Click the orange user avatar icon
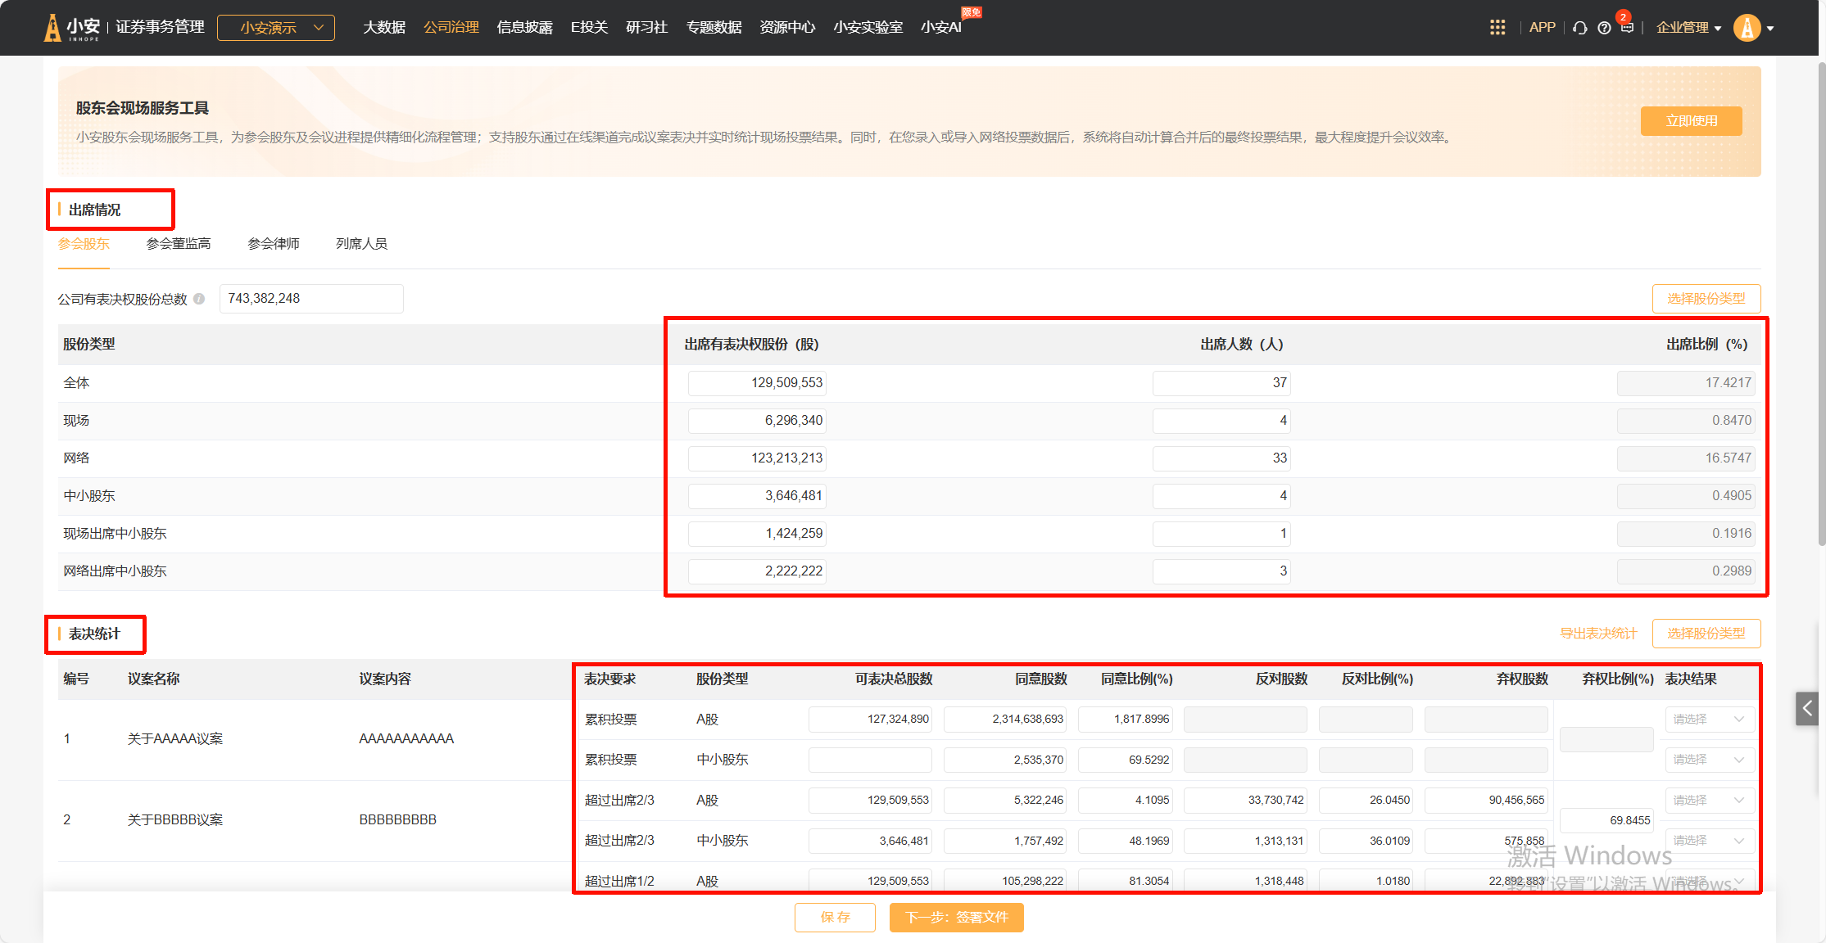This screenshot has height=943, width=1826. pyautogui.click(x=1747, y=28)
